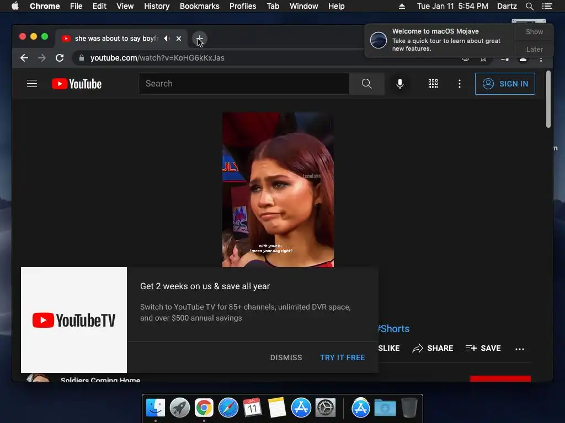Open YouTube settings three-dot menu
The width and height of the screenshot is (565, 423).
(x=460, y=84)
